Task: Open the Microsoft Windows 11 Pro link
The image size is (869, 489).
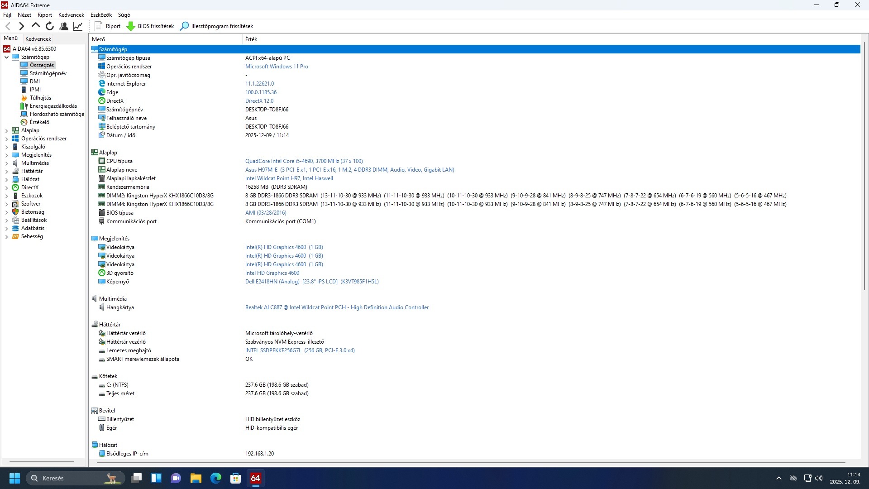Action: click(x=276, y=67)
